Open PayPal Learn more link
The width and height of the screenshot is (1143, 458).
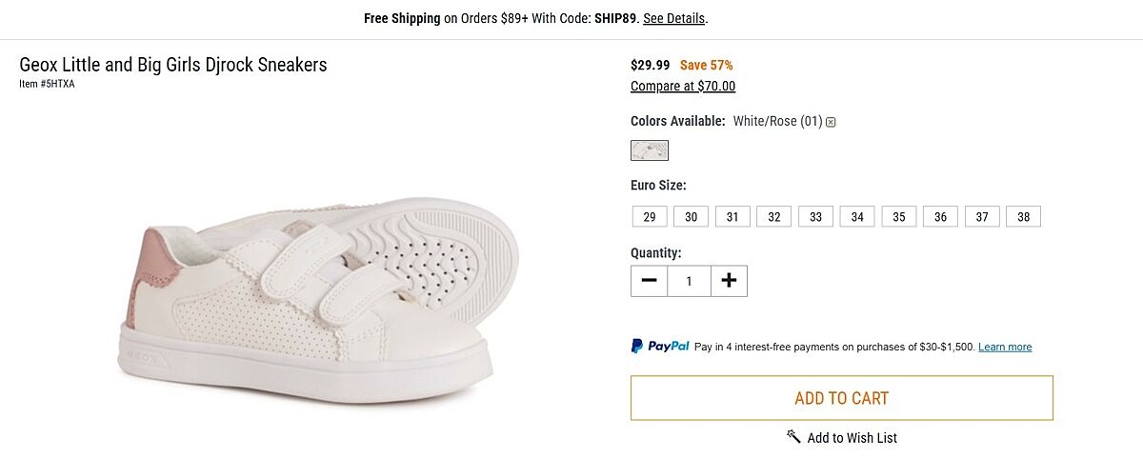click(1005, 348)
